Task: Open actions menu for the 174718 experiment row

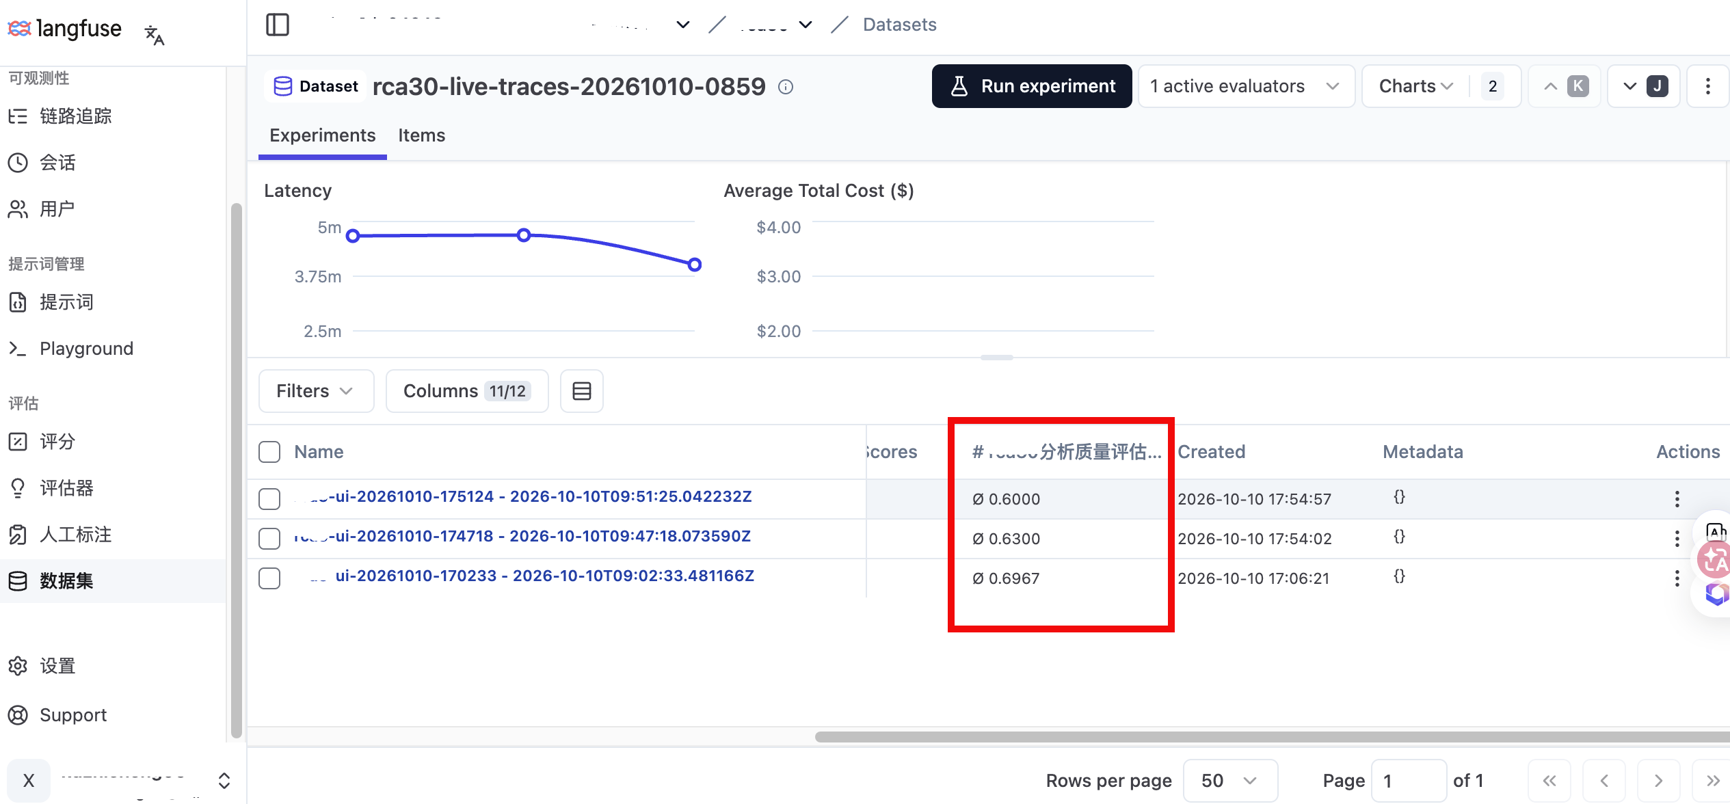Action: 1677,539
